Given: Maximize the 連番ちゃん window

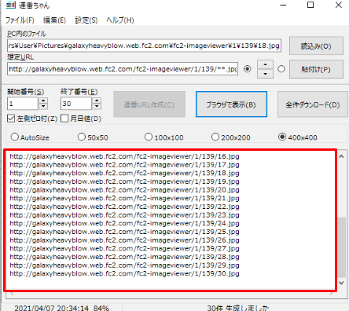Looking at the screenshot, I should point(310,5).
